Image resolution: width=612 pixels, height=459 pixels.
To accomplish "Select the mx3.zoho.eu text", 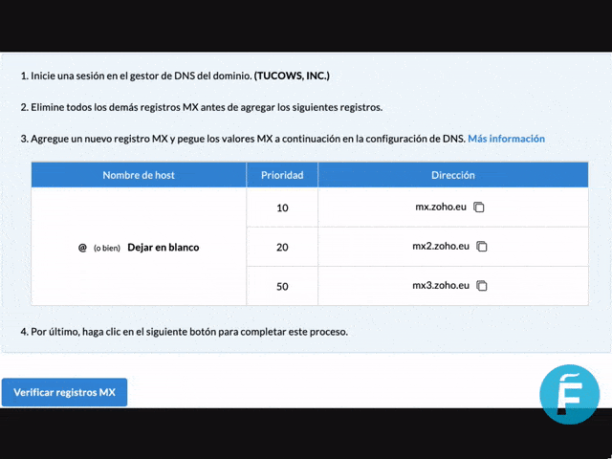I will [441, 285].
